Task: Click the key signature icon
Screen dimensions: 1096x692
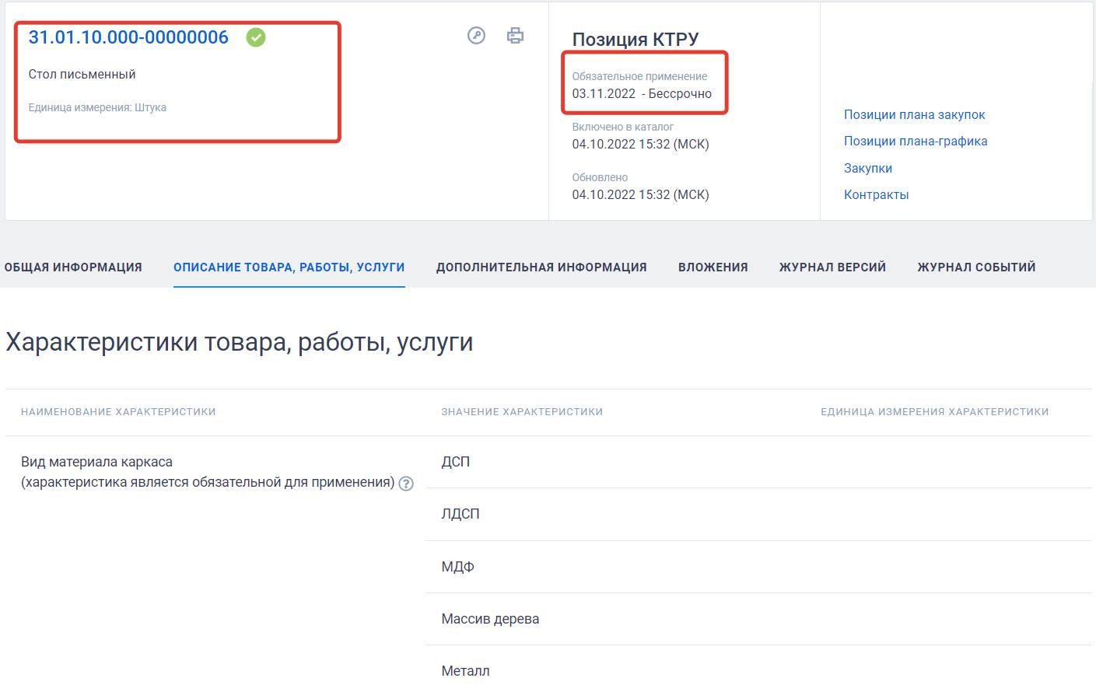Action: click(x=476, y=35)
